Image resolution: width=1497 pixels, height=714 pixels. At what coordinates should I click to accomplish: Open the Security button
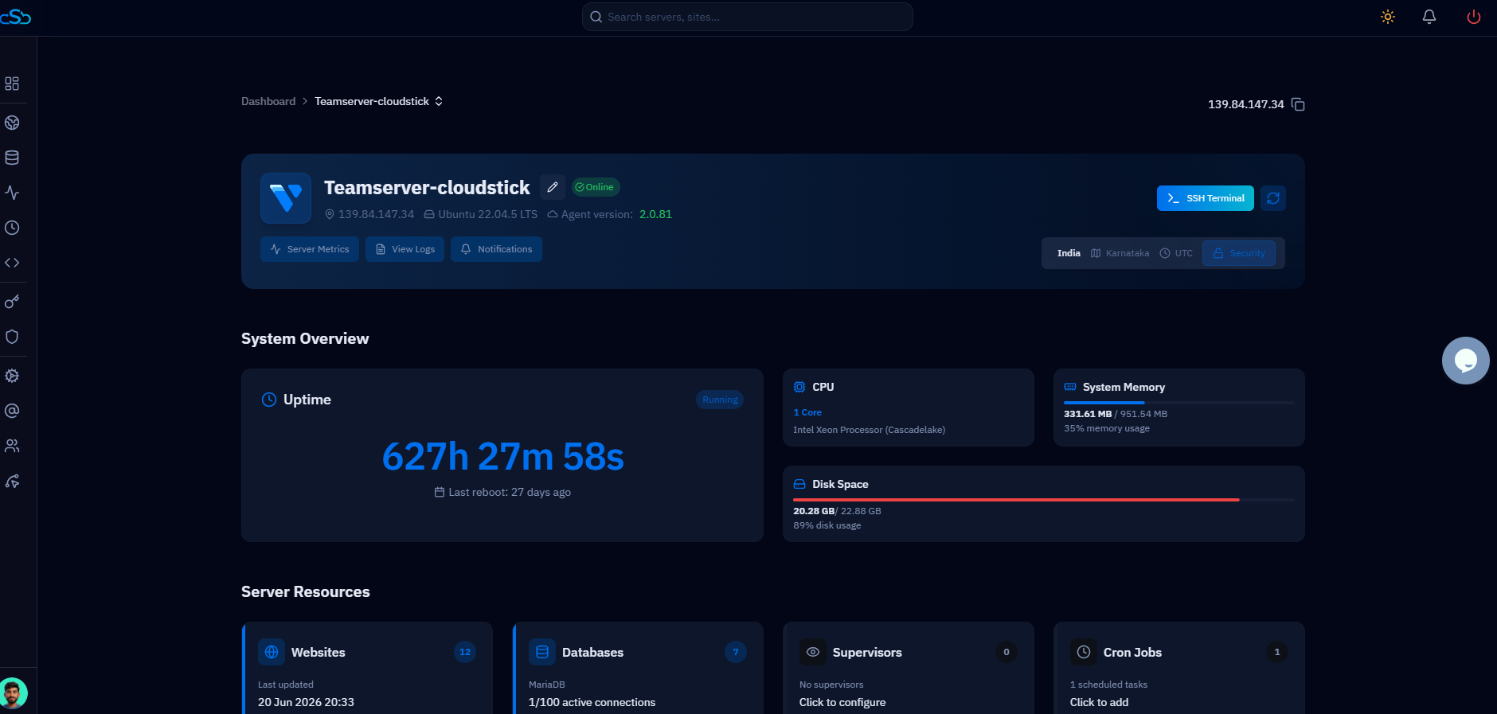[1239, 253]
